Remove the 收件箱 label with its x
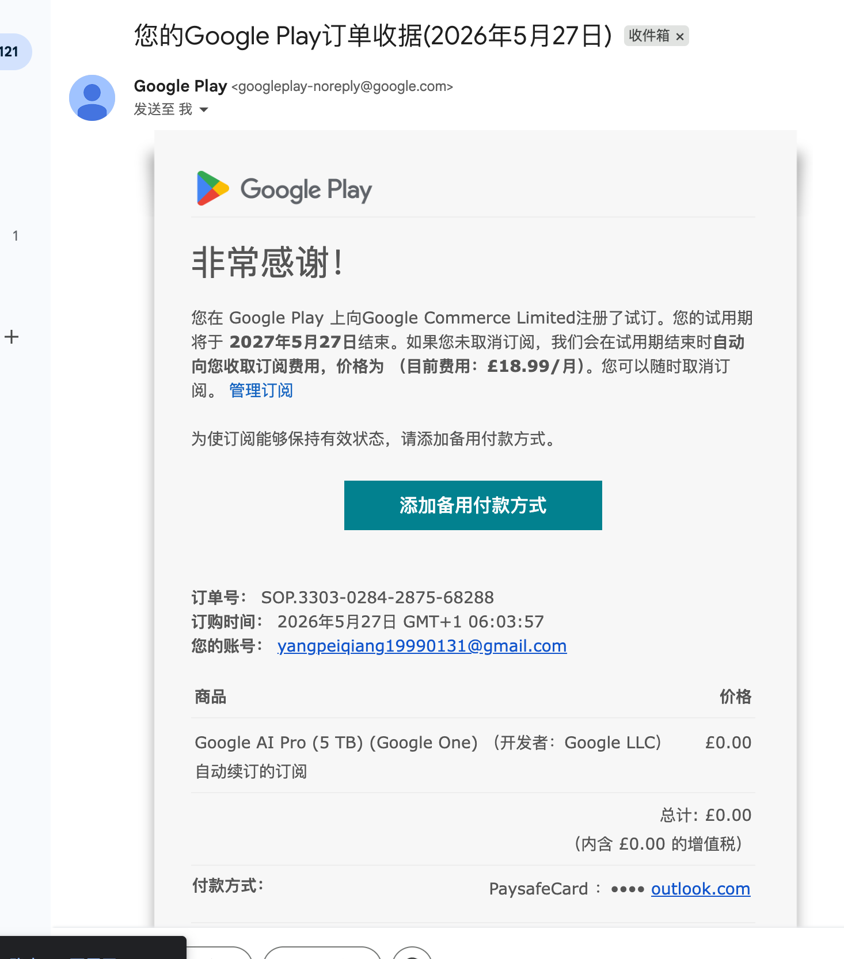The height and width of the screenshot is (959, 844). point(680,36)
